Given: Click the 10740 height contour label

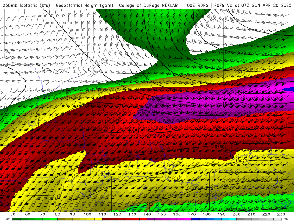Looking at the screenshot, I should (x=231, y=209).
